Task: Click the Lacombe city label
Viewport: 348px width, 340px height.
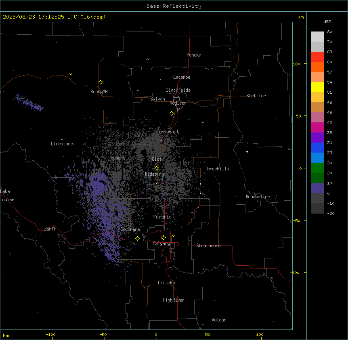Action: tap(182, 77)
